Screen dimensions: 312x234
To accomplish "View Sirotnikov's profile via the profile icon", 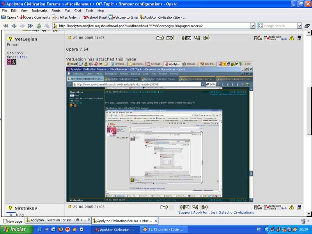I will point(160,207).
